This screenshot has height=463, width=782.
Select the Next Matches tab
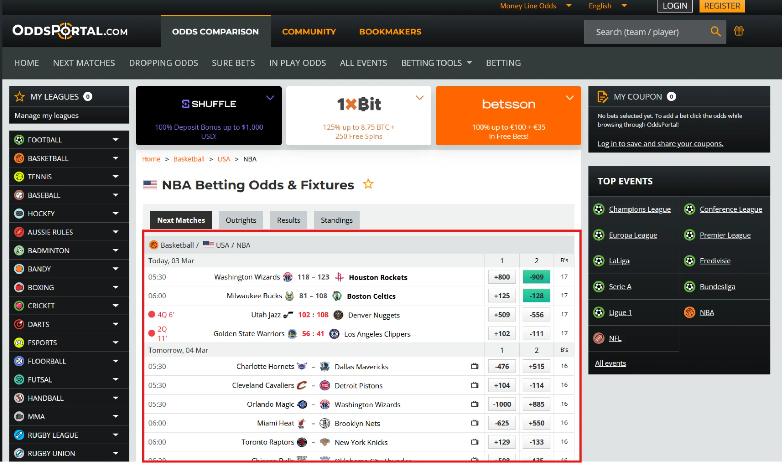(181, 220)
